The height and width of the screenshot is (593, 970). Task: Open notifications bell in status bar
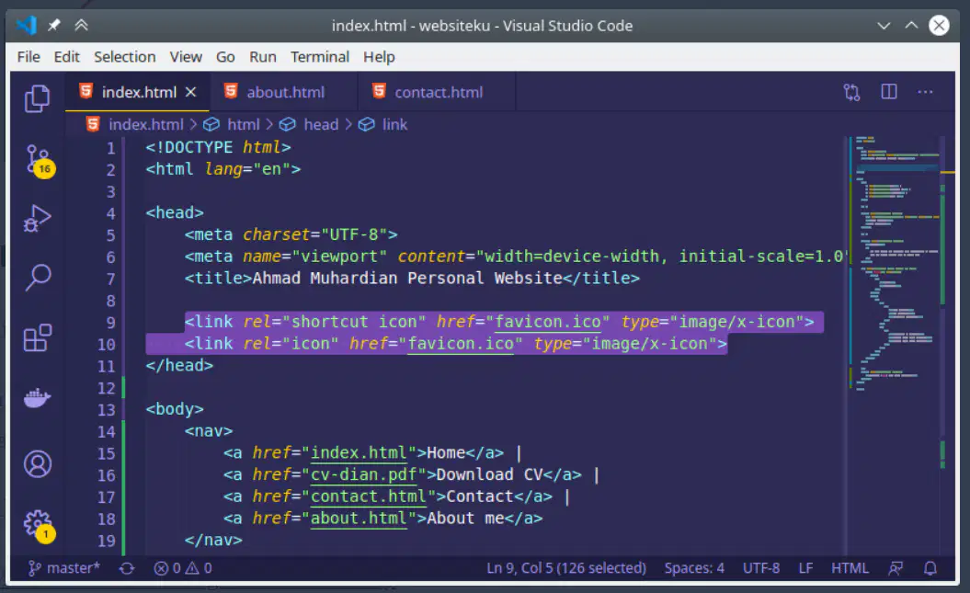tap(930, 568)
